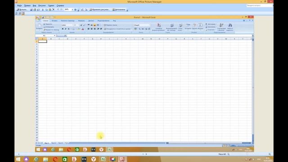
Task: Click the red font color icon in Excel
Action: [83, 29]
